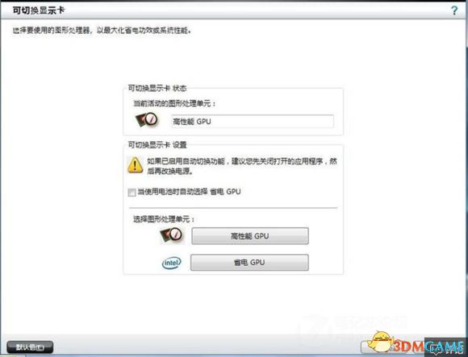Click the 3DMGAME watermark logo text

tap(428, 347)
